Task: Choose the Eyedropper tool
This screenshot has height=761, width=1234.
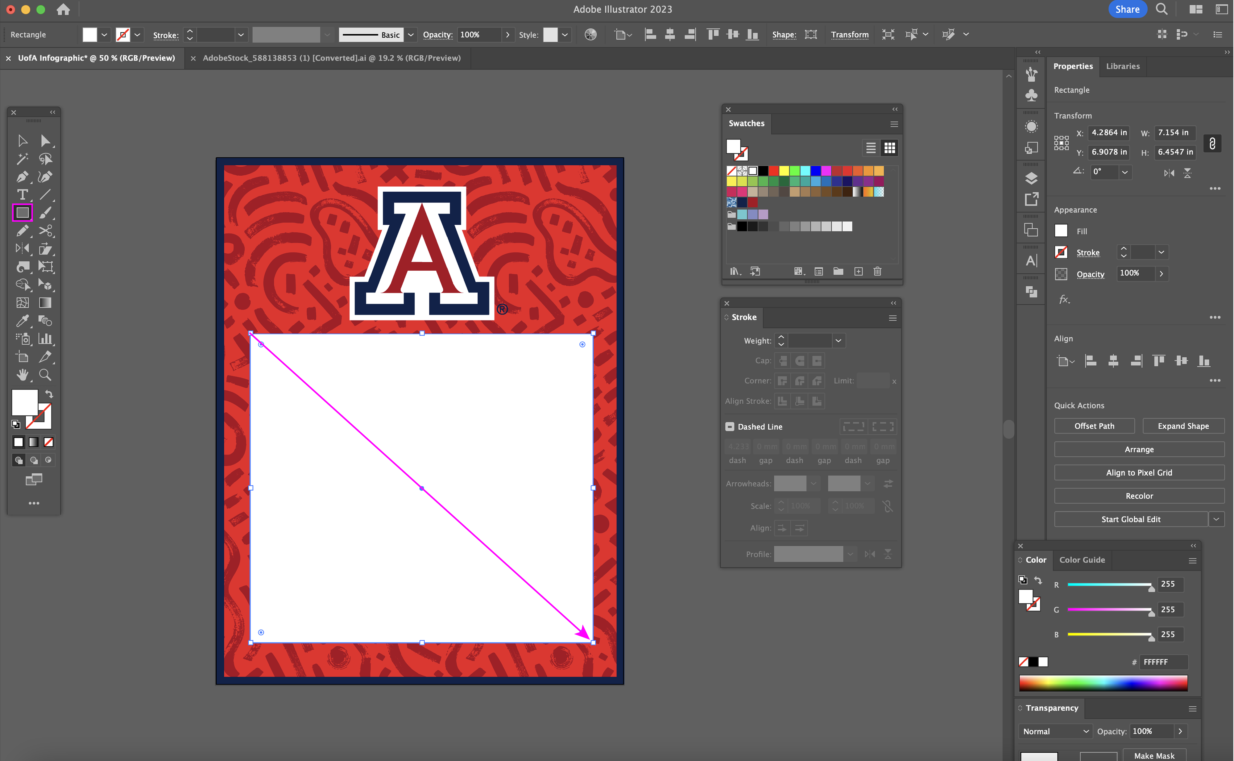Action: pos(22,321)
